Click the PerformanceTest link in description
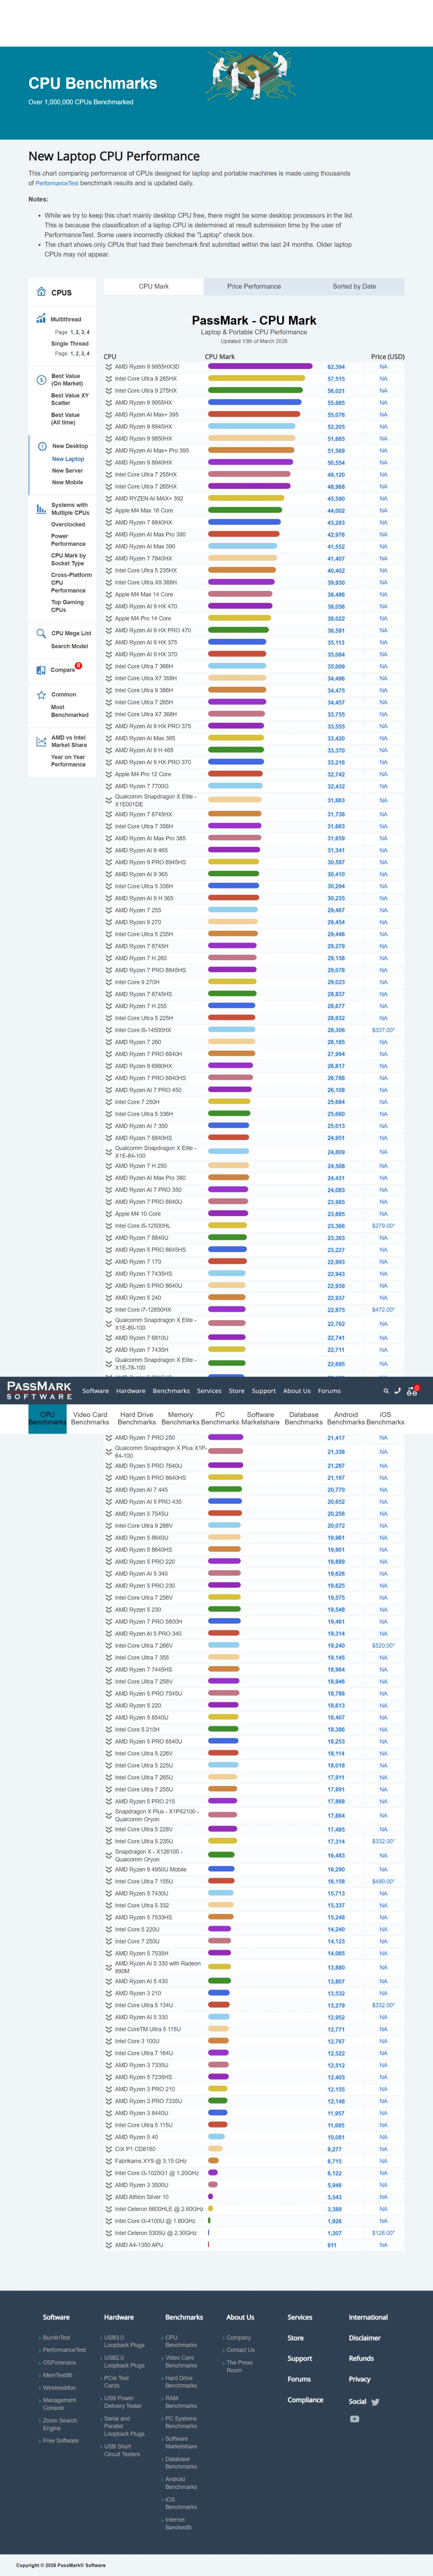 pos(57,183)
